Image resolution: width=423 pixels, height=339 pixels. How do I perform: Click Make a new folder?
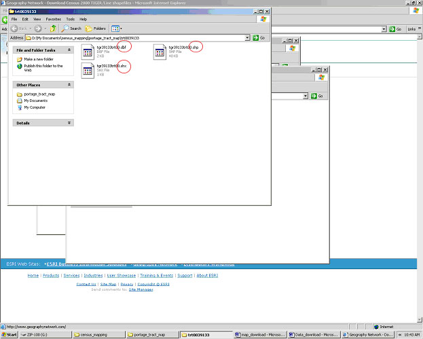point(39,59)
